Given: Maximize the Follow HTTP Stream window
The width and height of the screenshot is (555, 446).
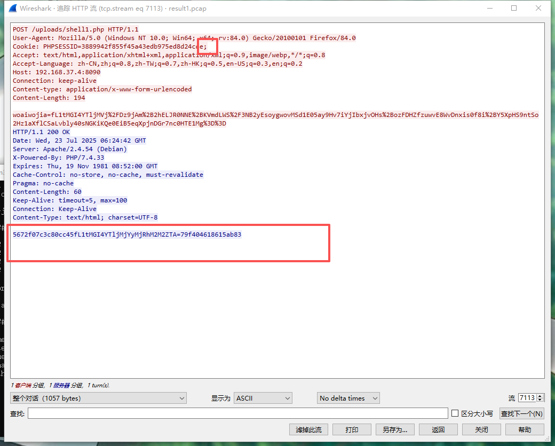Looking at the screenshot, I should pos(514,9).
